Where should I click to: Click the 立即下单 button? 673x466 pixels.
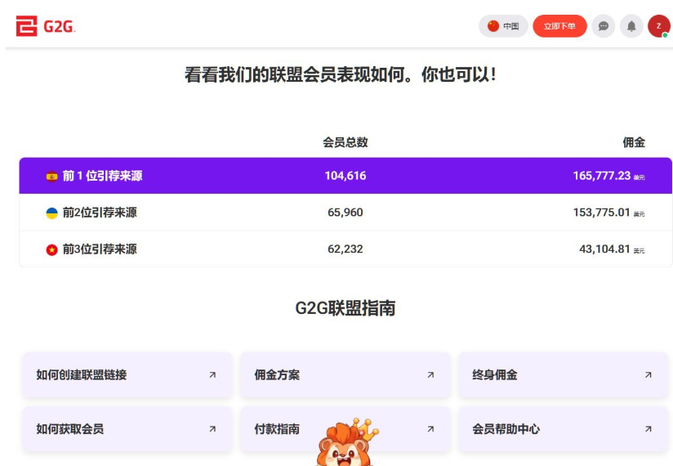pyautogui.click(x=559, y=26)
